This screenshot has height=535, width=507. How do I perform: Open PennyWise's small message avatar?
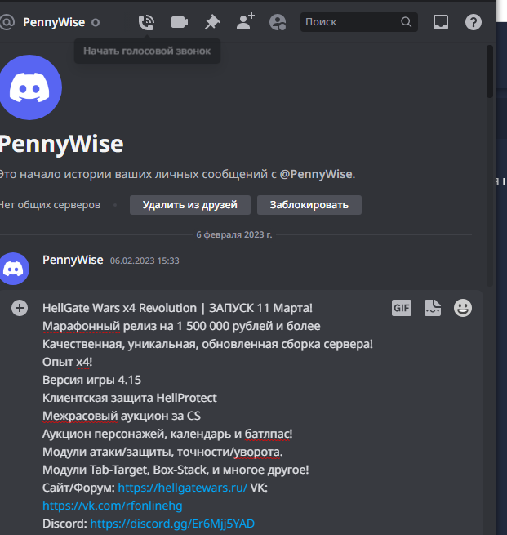coord(14,269)
